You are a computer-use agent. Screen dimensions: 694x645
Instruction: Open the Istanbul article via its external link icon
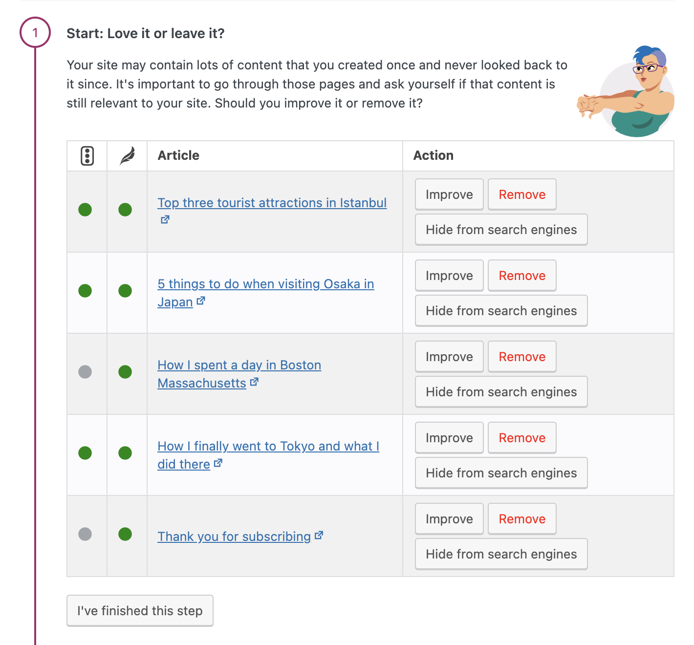165,219
